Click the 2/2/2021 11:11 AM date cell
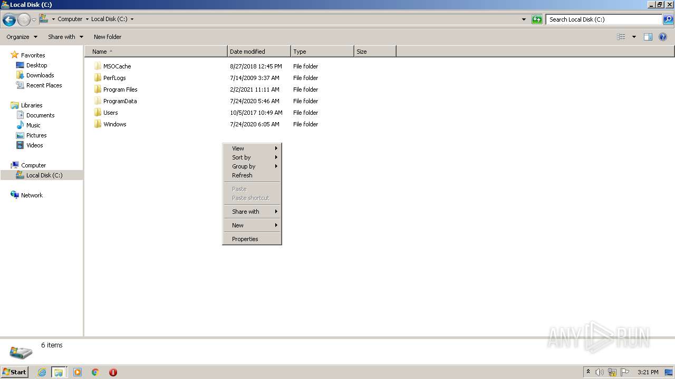 click(x=255, y=89)
